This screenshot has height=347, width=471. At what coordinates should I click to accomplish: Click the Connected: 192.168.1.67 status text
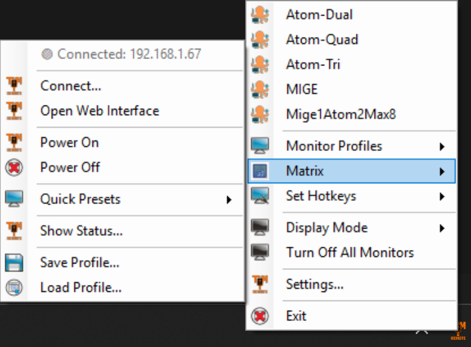129,54
